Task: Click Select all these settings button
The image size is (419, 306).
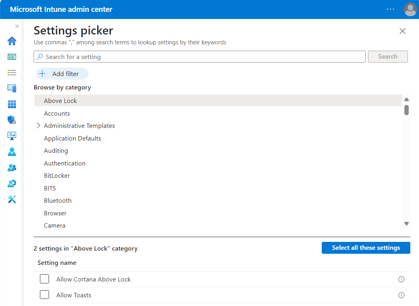Action: 366,248
